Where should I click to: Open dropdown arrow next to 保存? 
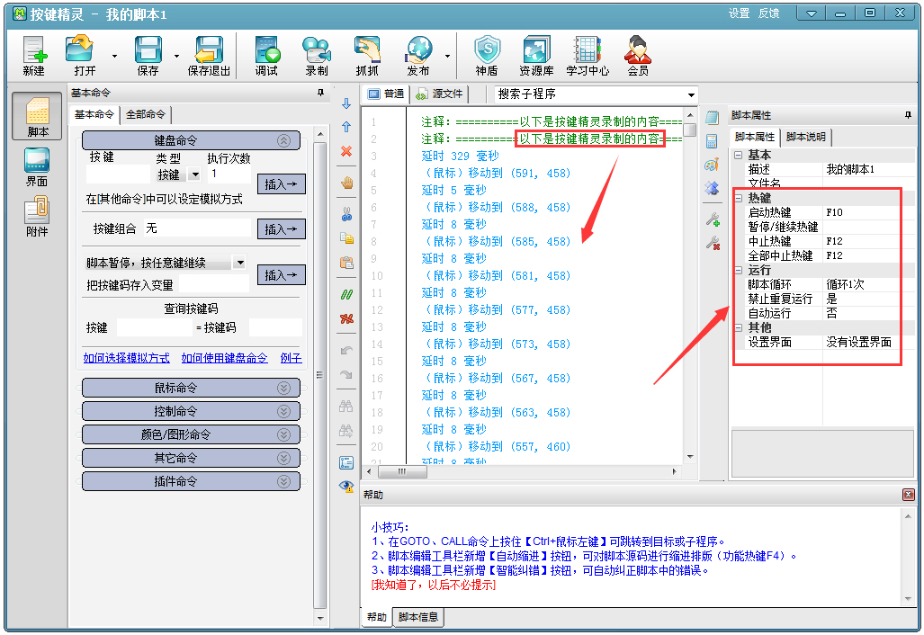(176, 57)
